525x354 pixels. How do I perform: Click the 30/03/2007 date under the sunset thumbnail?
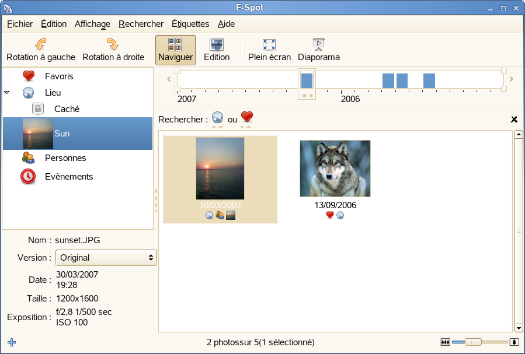click(x=220, y=205)
